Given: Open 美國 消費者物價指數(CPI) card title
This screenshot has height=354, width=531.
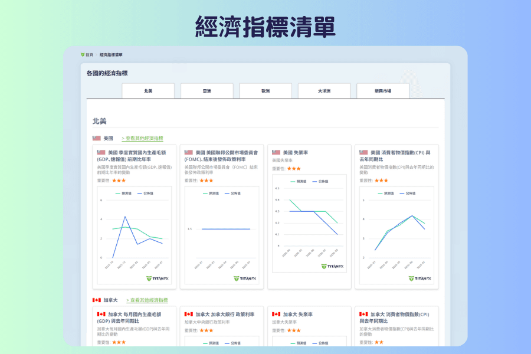Looking at the screenshot, I should point(395,156).
